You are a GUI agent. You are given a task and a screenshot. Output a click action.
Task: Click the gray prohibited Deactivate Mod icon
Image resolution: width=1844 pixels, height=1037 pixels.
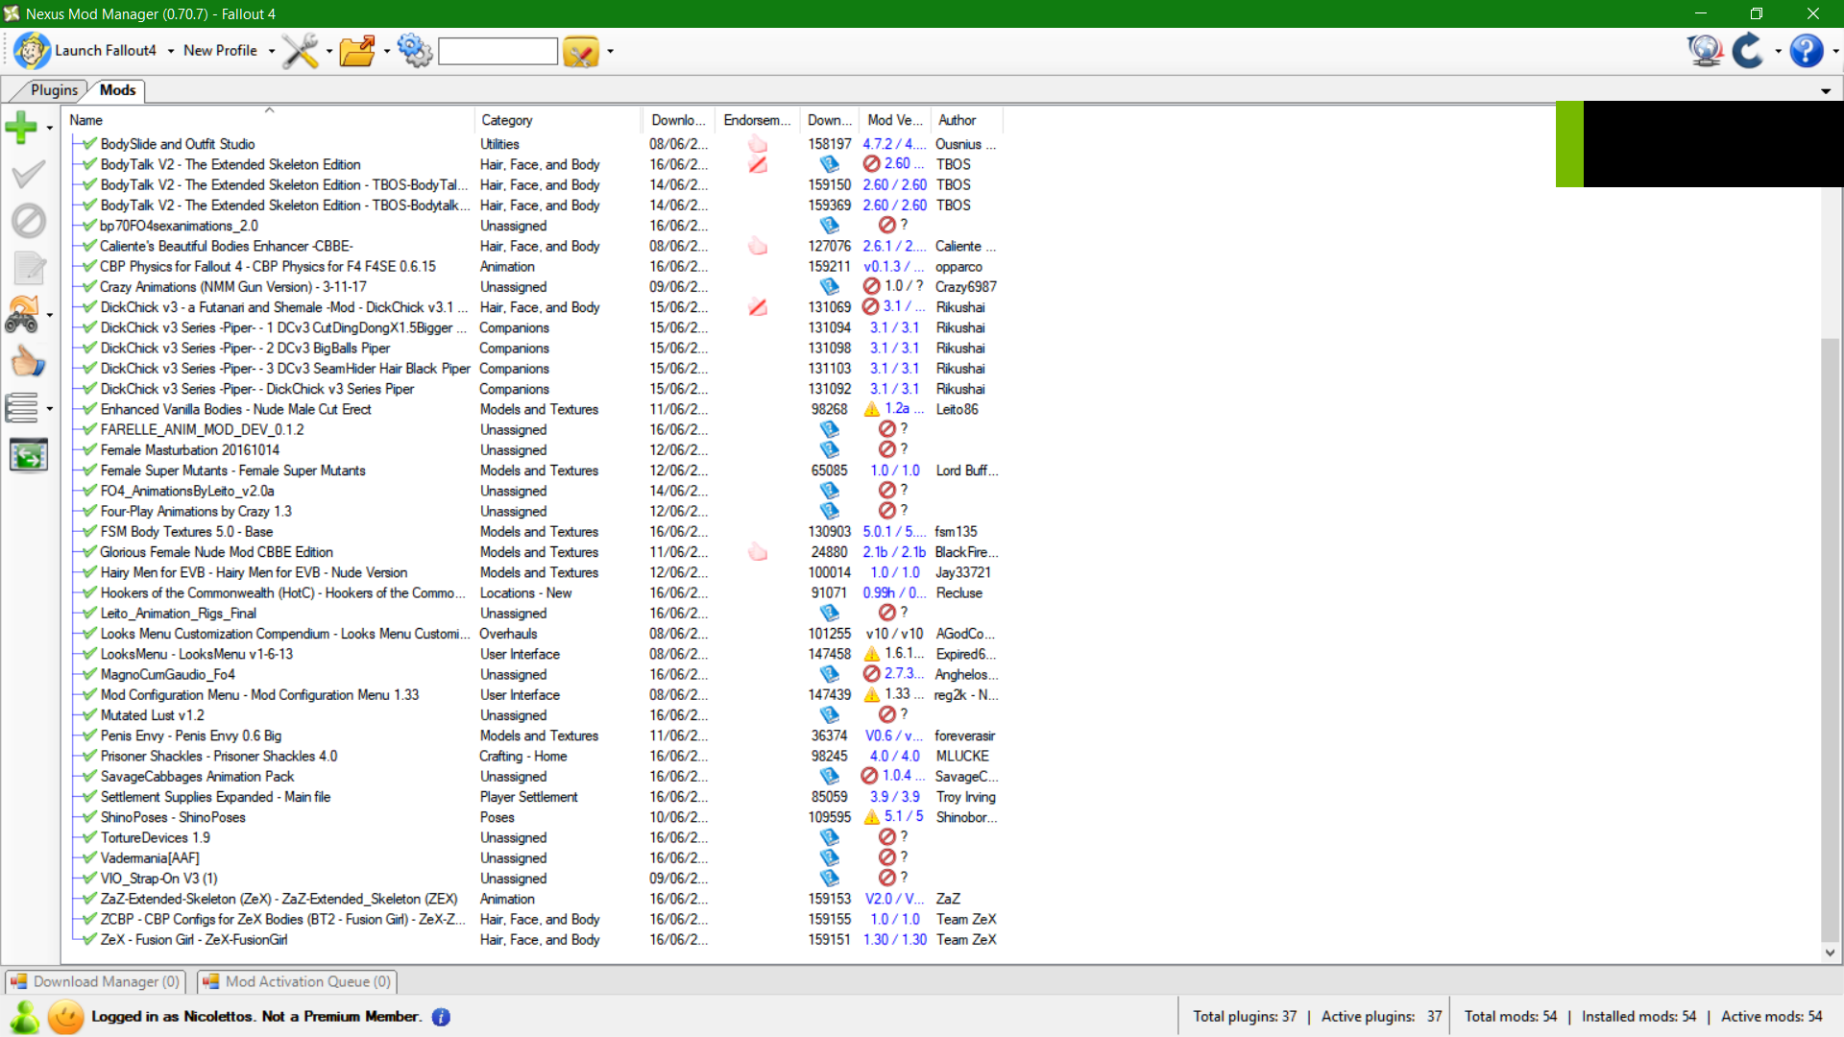29,221
